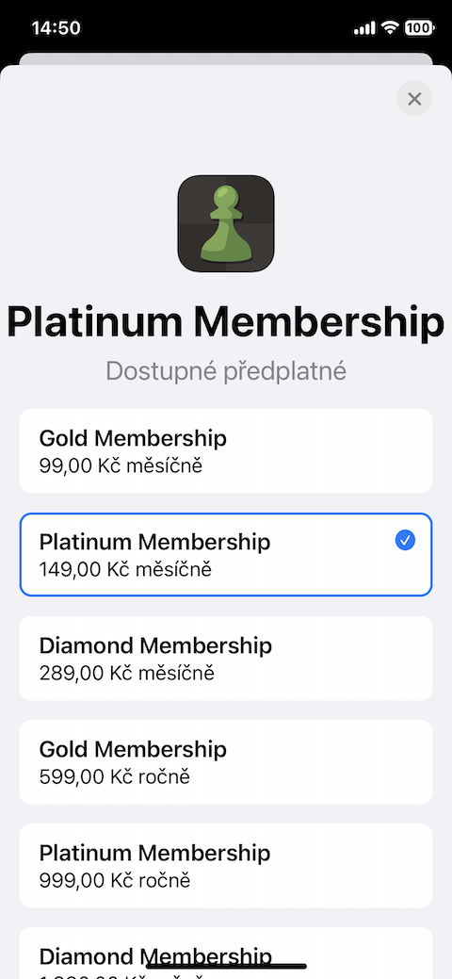The height and width of the screenshot is (979, 452).
Task: Tap the 289,00 Kč měsíčně price text
Action: click(x=127, y=673)
